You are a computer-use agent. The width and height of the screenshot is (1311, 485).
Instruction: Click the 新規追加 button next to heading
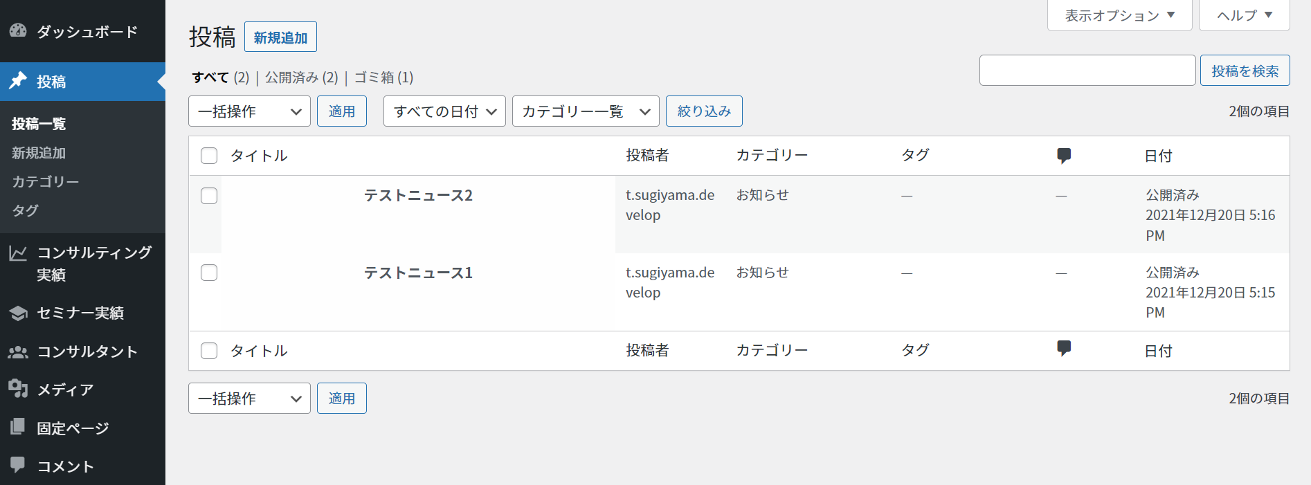(x=280, y=37)
